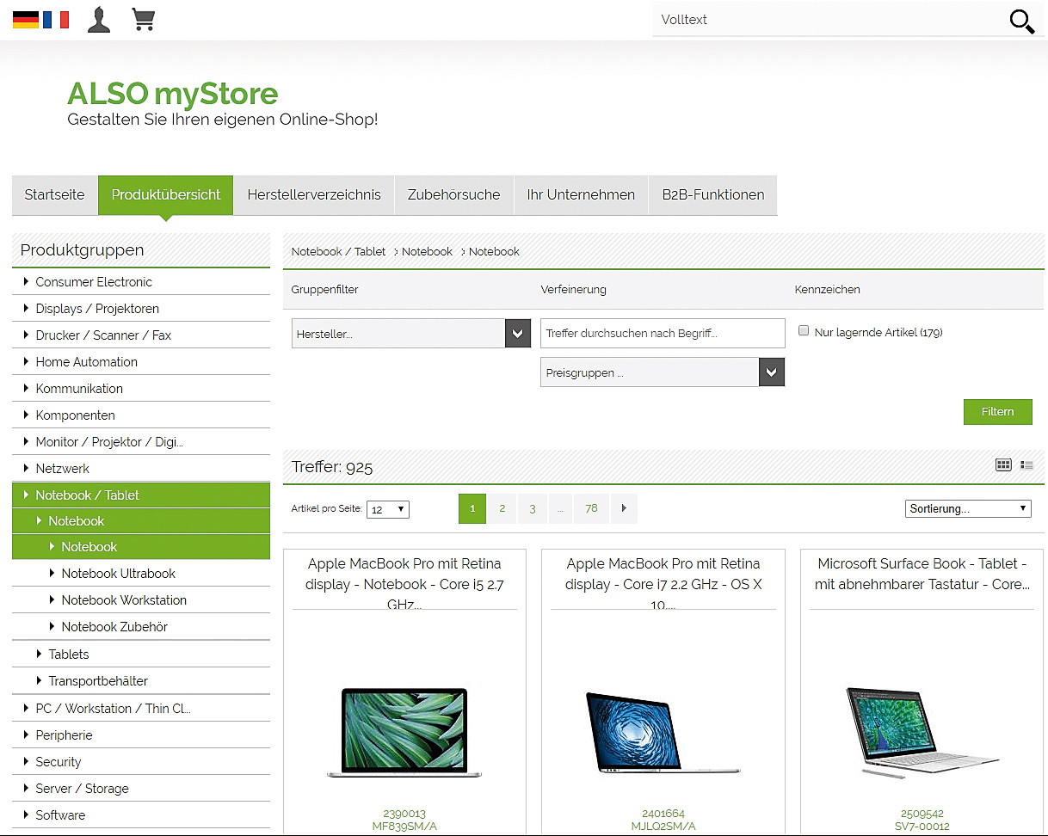Expand Monitor / Projektor / Digi... group
This screenshot has width=1048, height=836.
141,442
